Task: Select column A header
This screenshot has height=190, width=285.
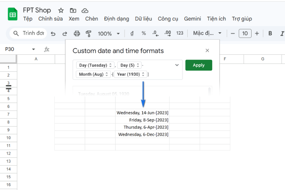Action: (x=36, y=59)
